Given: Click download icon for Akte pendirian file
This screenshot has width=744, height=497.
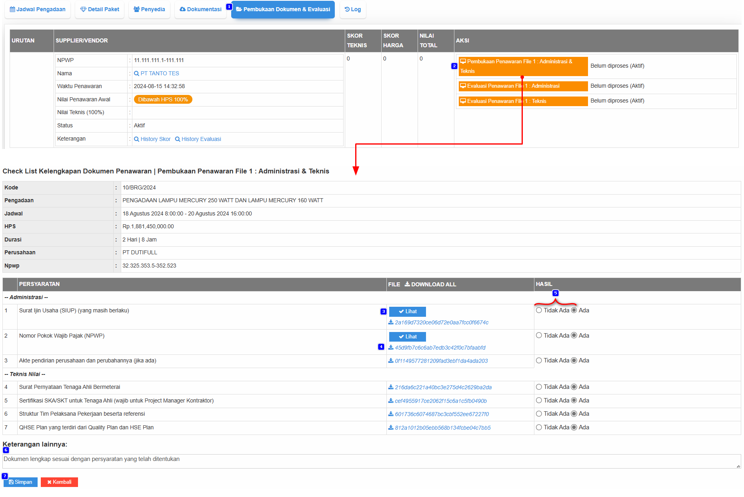Looking at the screenshot, I should click(391, 361).
